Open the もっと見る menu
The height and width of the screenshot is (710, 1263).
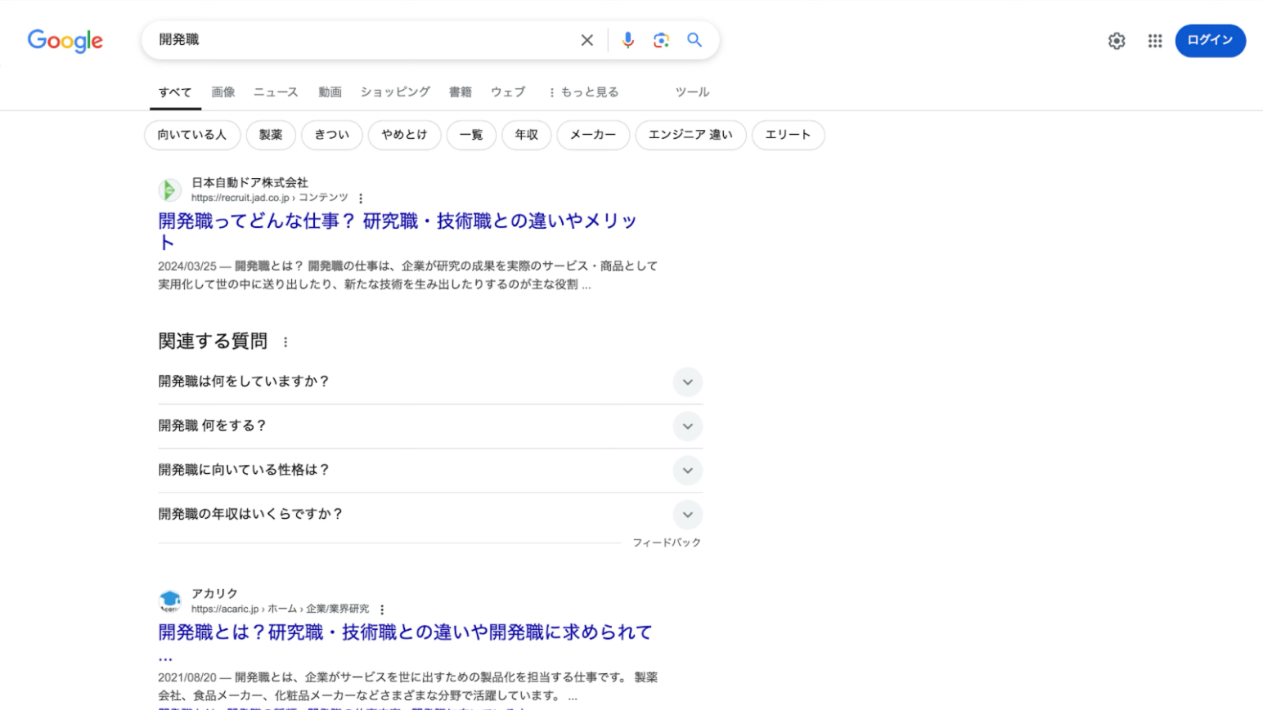pos(584,92)
